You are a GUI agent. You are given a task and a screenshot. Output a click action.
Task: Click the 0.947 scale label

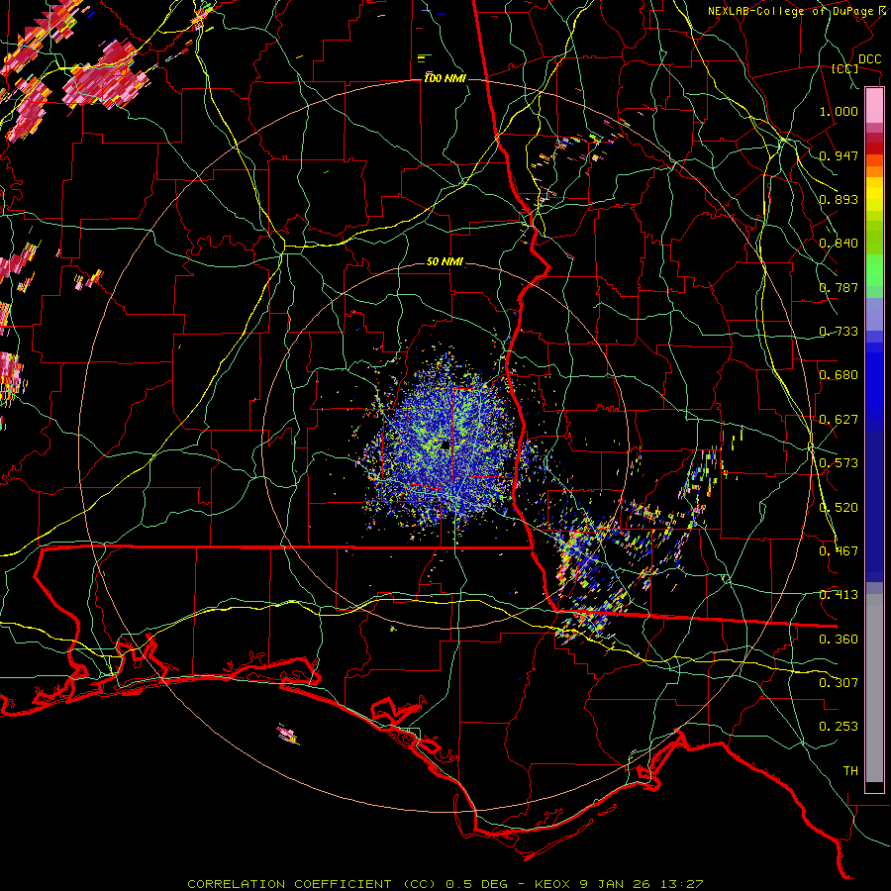pos(839,155)
